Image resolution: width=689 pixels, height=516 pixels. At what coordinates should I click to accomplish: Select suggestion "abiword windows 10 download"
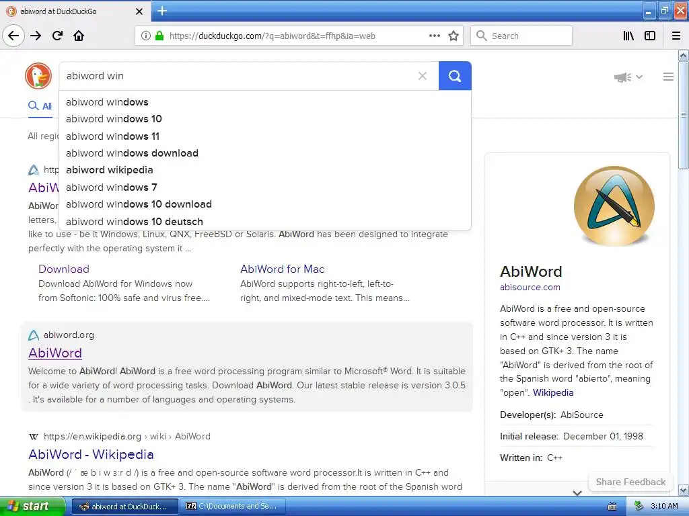pyautogui.click(x=265, y=204)
